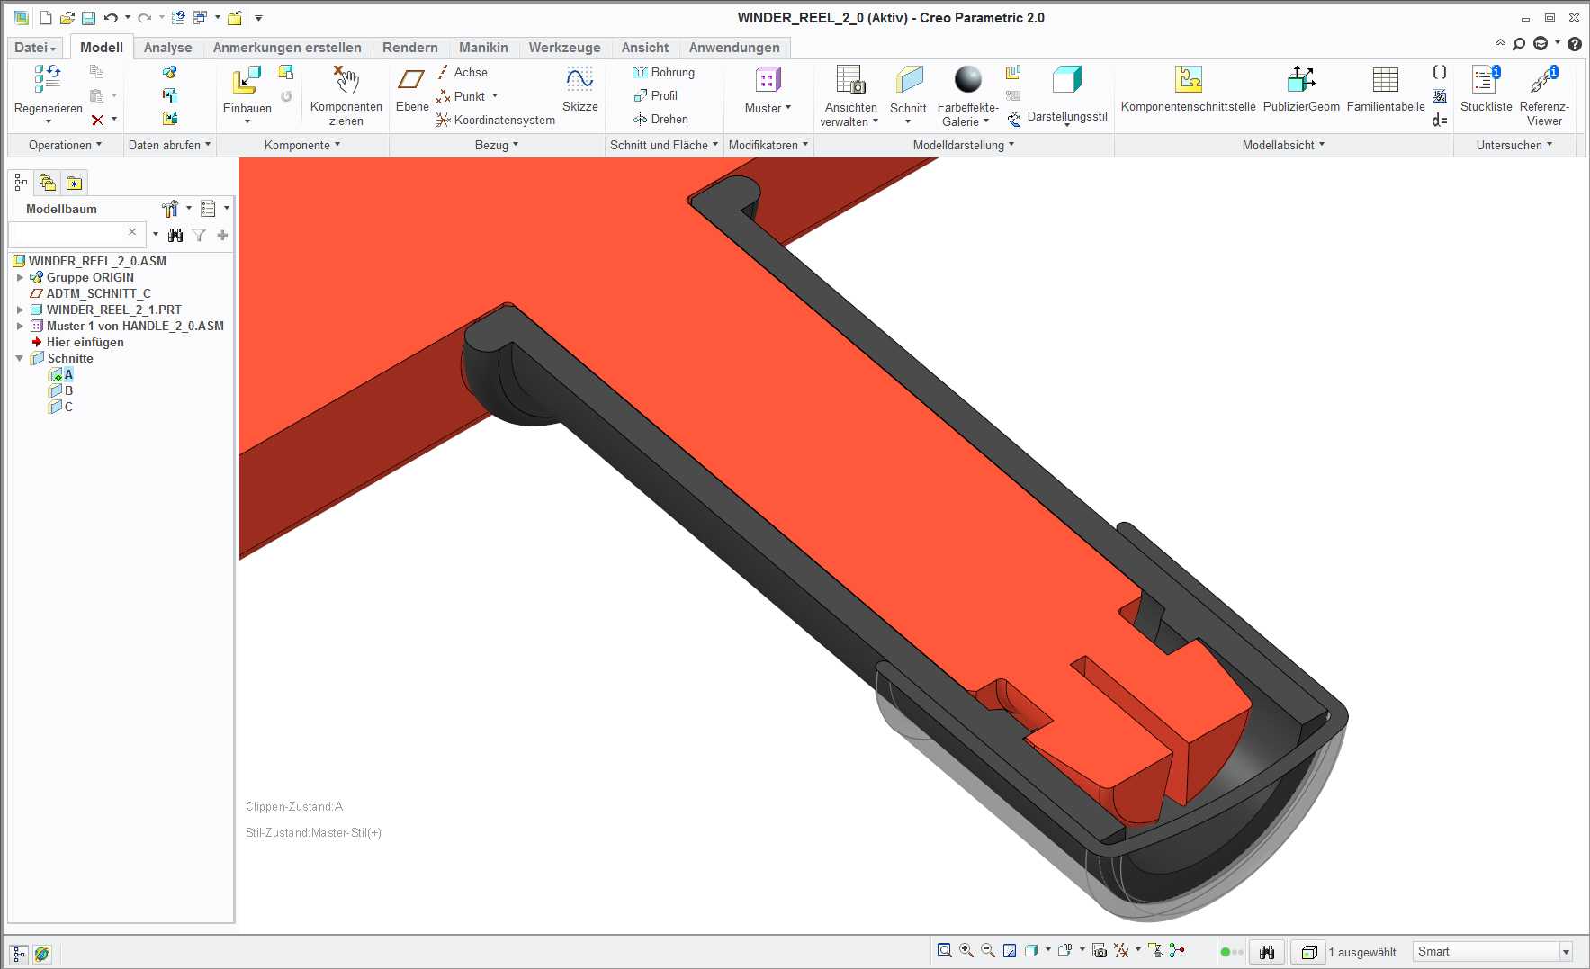The image size is (1590, 969).
Task: Open the Operationen group menu
Action: tap(65, 145)
